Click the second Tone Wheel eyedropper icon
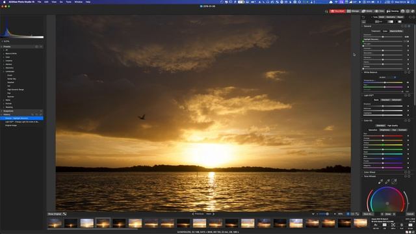Screen dimensions: 416x234 [x=387, y=181]
